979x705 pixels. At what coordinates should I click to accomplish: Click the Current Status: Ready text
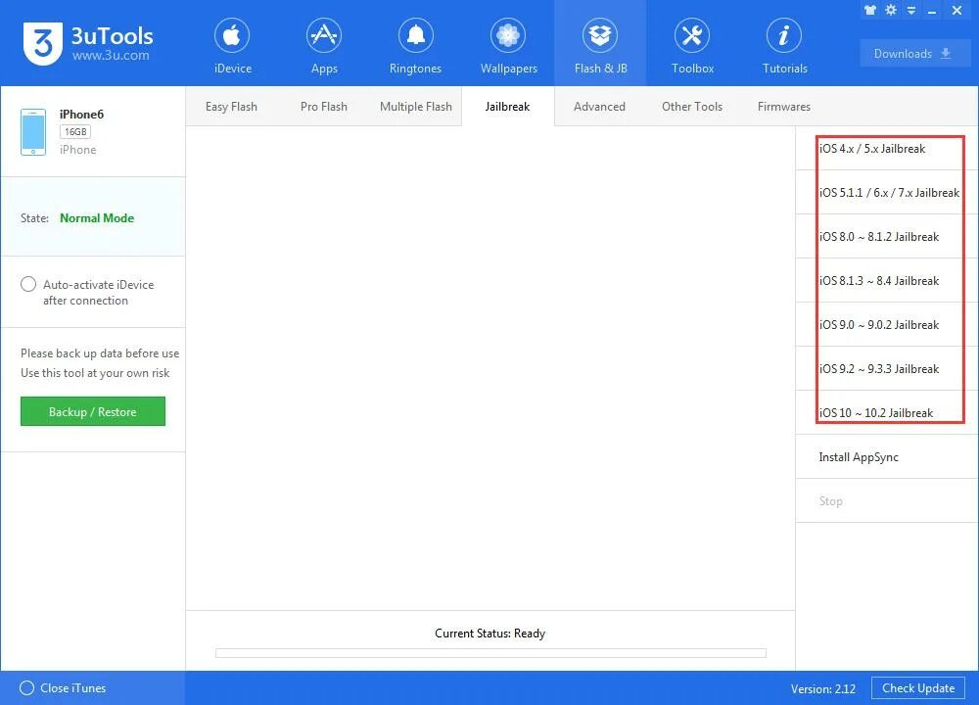[490, 634]
